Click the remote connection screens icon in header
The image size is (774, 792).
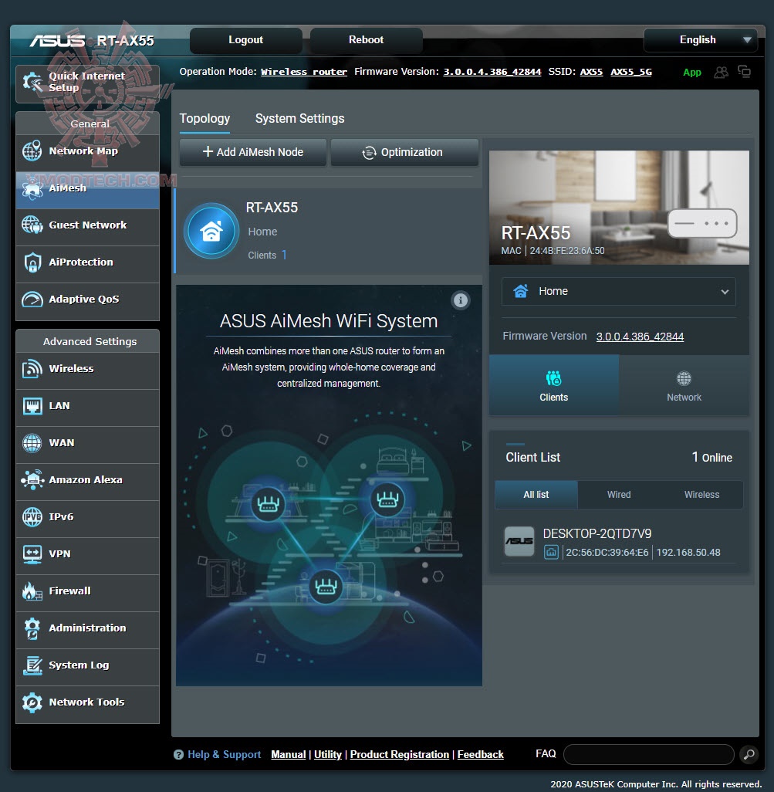(744, 72)
